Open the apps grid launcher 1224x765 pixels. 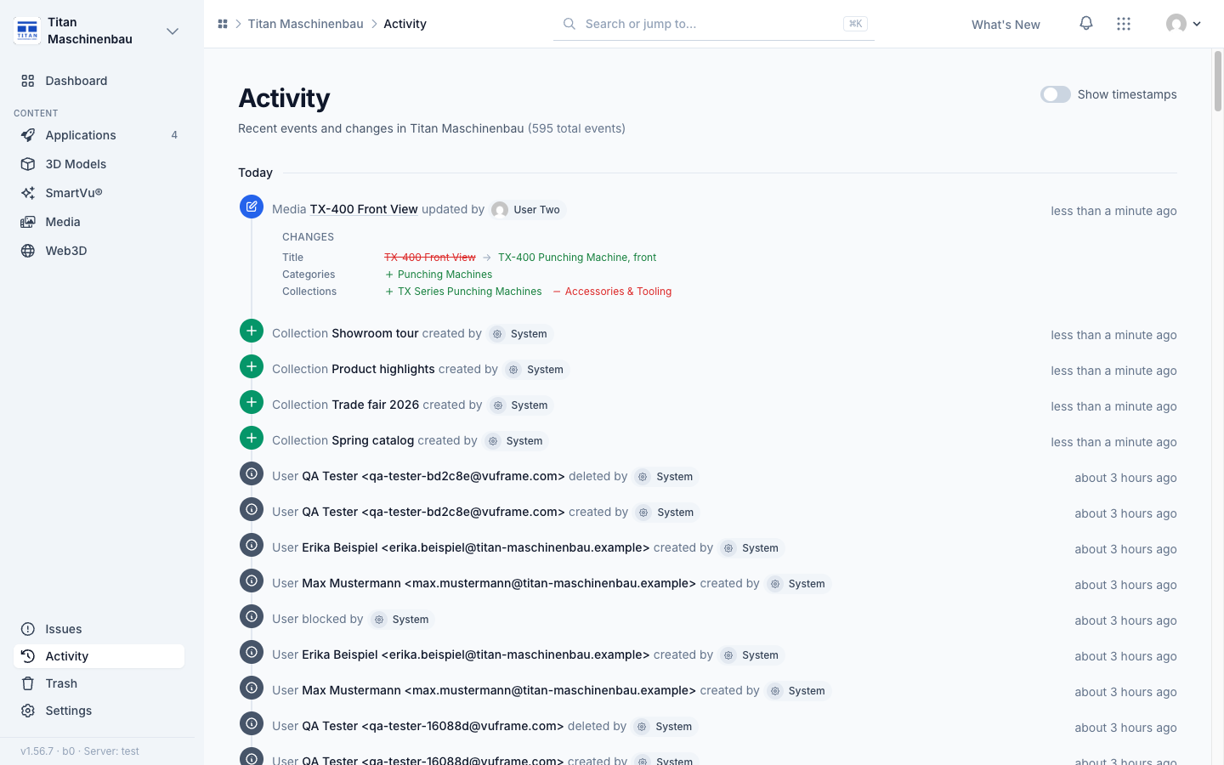(x=1124, y=24)
